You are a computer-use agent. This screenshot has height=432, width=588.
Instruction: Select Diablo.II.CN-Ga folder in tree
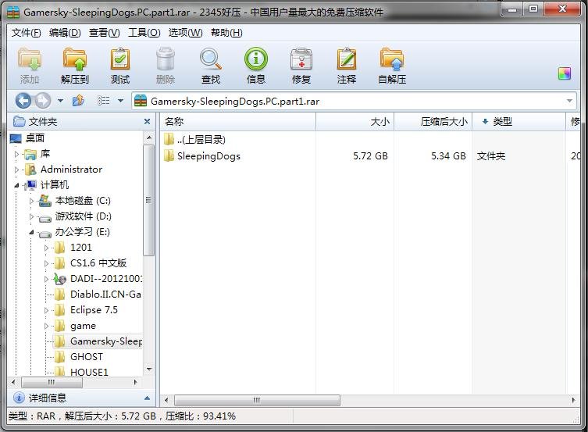tap(105, 295)
